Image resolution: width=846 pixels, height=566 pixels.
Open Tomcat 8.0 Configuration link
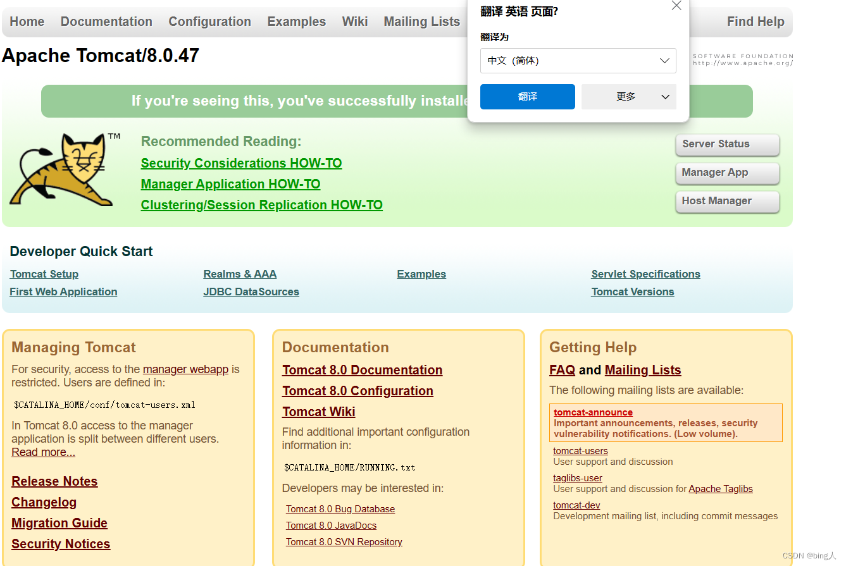pos(358,391)
